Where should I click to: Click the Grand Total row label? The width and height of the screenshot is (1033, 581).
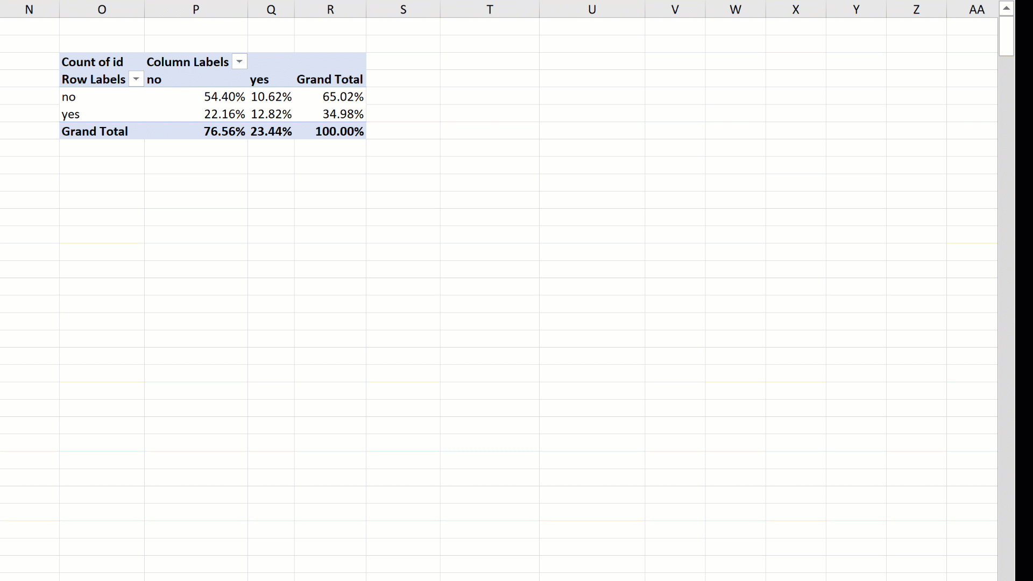[95, 131]
